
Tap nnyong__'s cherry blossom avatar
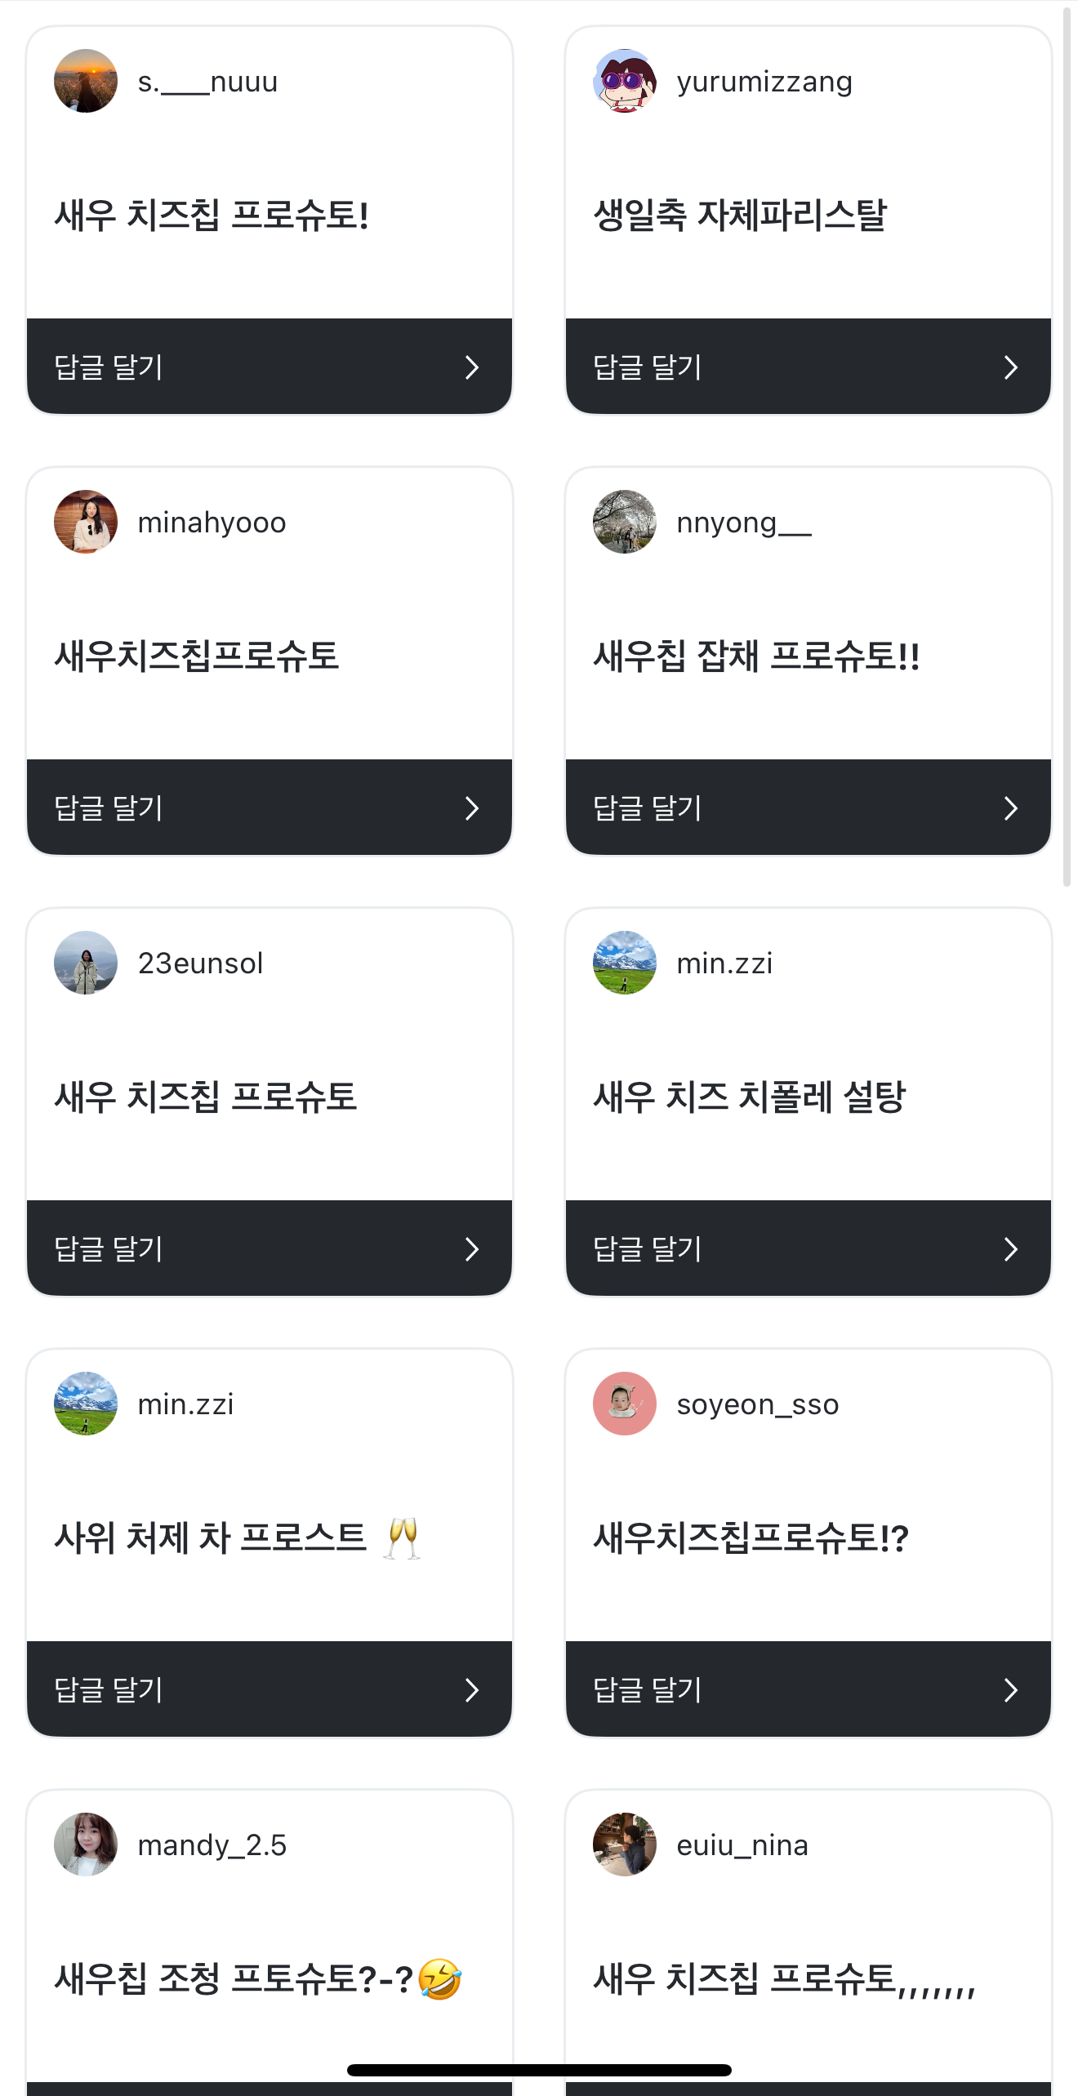click(625, 522)
